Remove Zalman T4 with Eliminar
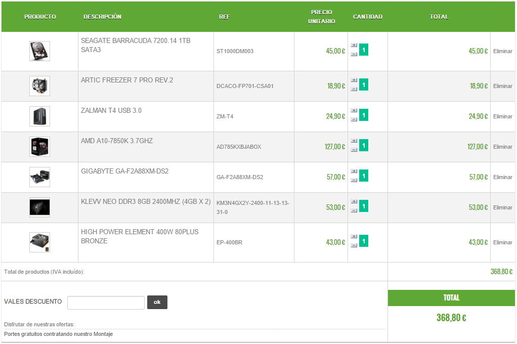 502,116
